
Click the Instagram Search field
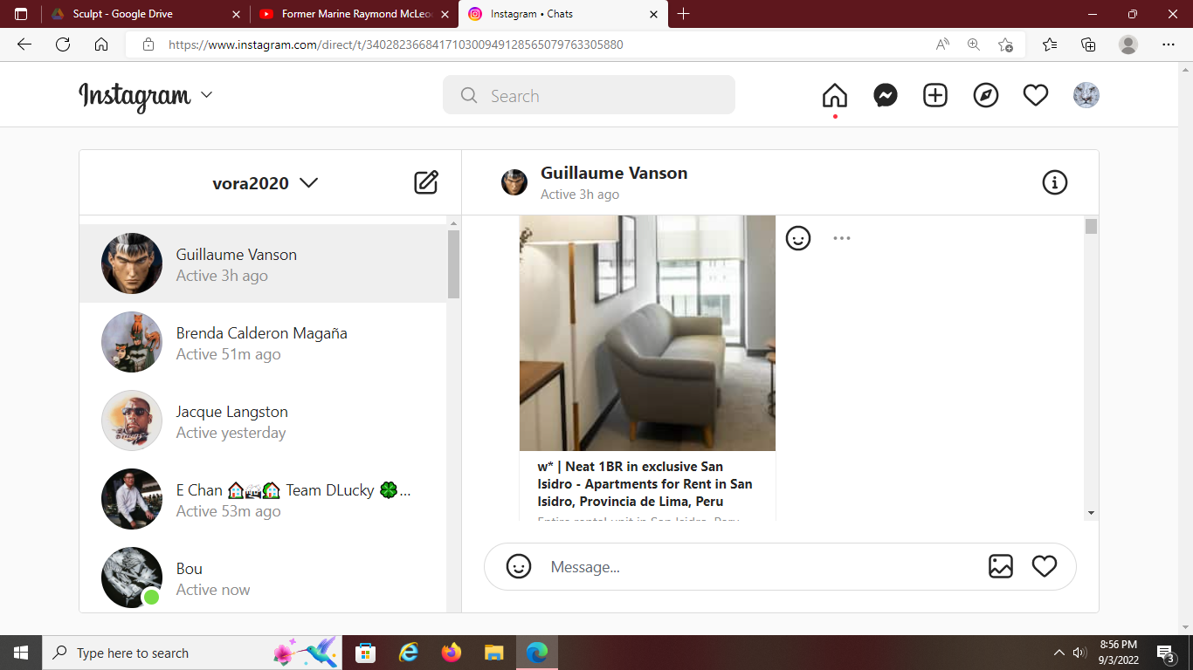tap(589, 95)
